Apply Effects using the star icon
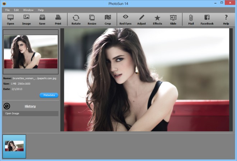Viewport: 237px width, 161px height. (x=157, y=19)
